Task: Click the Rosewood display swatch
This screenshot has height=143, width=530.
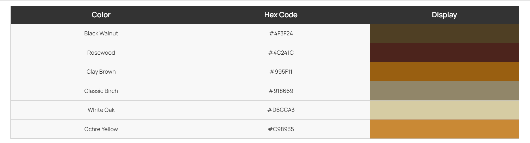Action: (444, 53)
